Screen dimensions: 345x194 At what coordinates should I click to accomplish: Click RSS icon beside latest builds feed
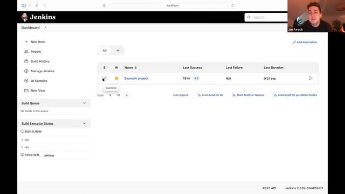(275, 95)
